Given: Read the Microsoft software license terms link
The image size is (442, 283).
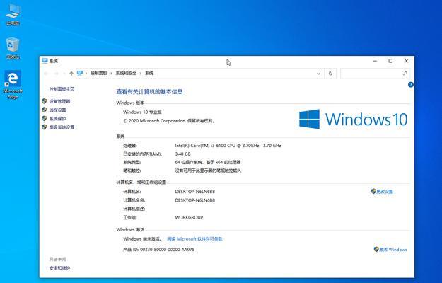Looking at the screenshot, I should point(194,238).
